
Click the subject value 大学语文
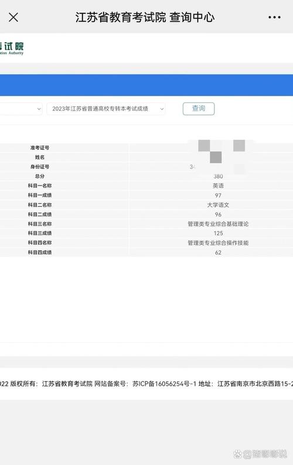218,205
